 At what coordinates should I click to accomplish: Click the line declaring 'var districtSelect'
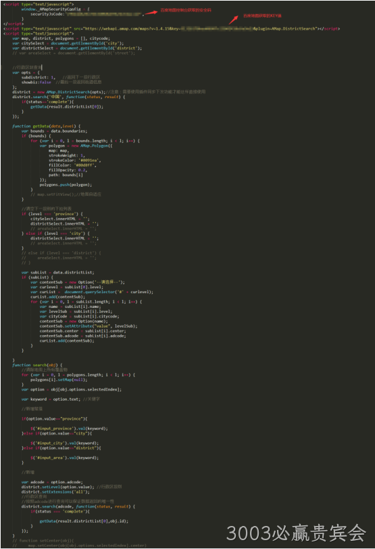pos(77,48)
